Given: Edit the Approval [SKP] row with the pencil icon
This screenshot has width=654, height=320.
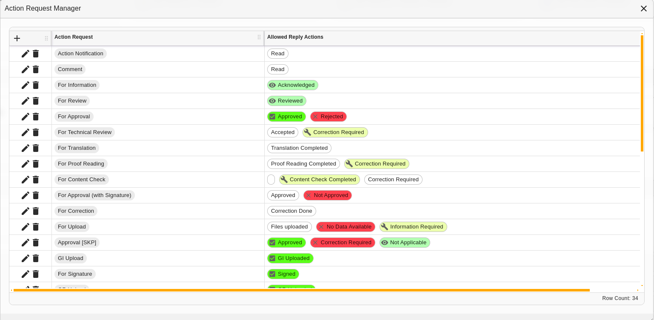Looking at the screenshot, I should [25, 243].
